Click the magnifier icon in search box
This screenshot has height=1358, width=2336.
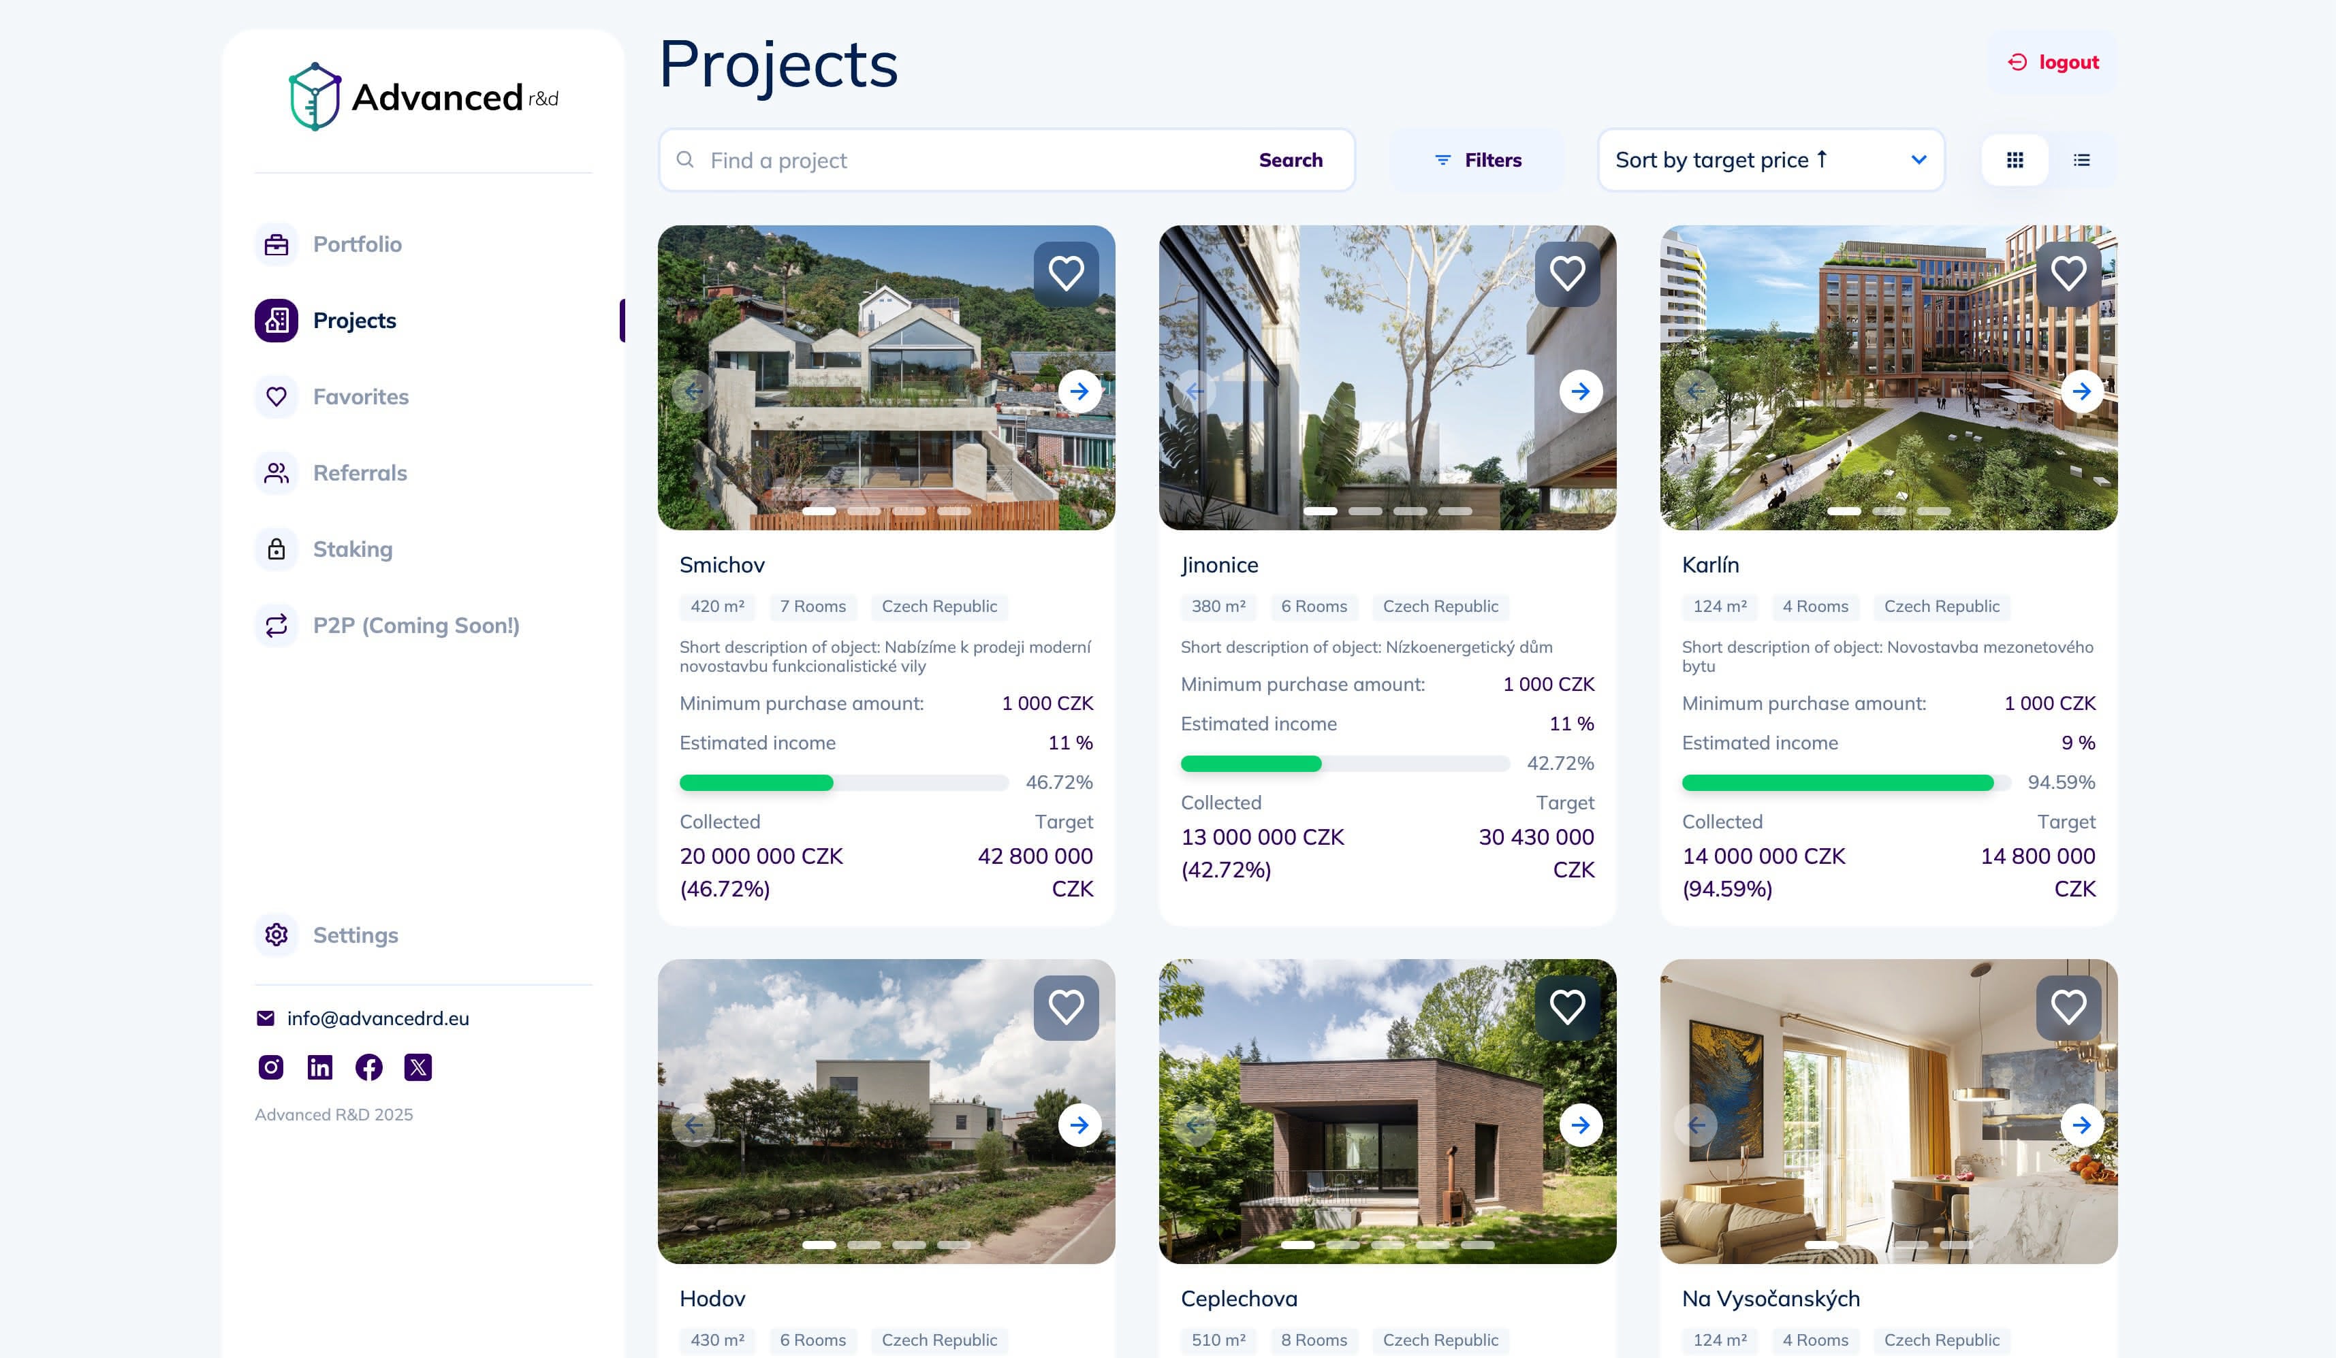pos(685,159)
